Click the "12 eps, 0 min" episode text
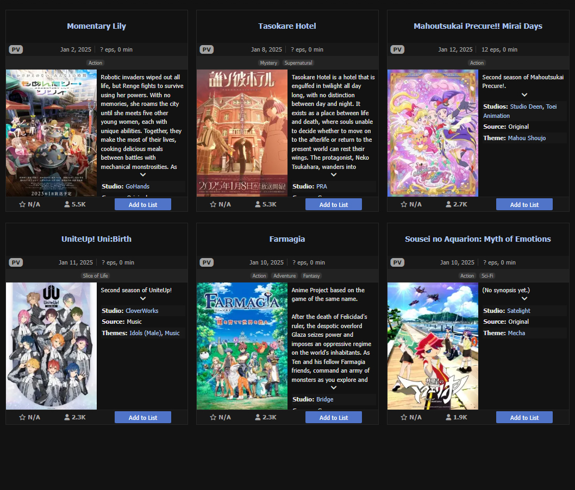575x490 pixels. 499,49
